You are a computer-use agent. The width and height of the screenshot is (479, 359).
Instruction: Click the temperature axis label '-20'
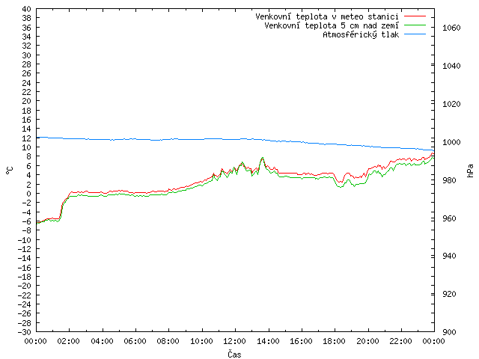[24, 286]
